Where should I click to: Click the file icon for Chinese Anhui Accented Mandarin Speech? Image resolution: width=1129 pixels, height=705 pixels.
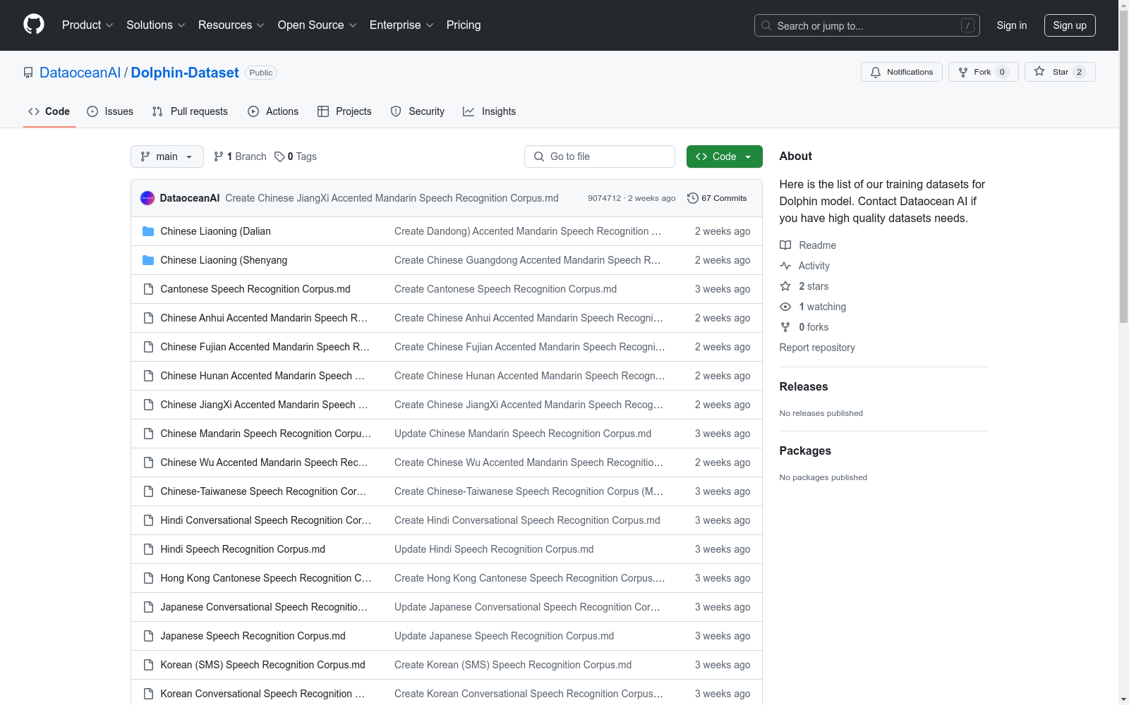pyautogui.click(x=148, y=318)
